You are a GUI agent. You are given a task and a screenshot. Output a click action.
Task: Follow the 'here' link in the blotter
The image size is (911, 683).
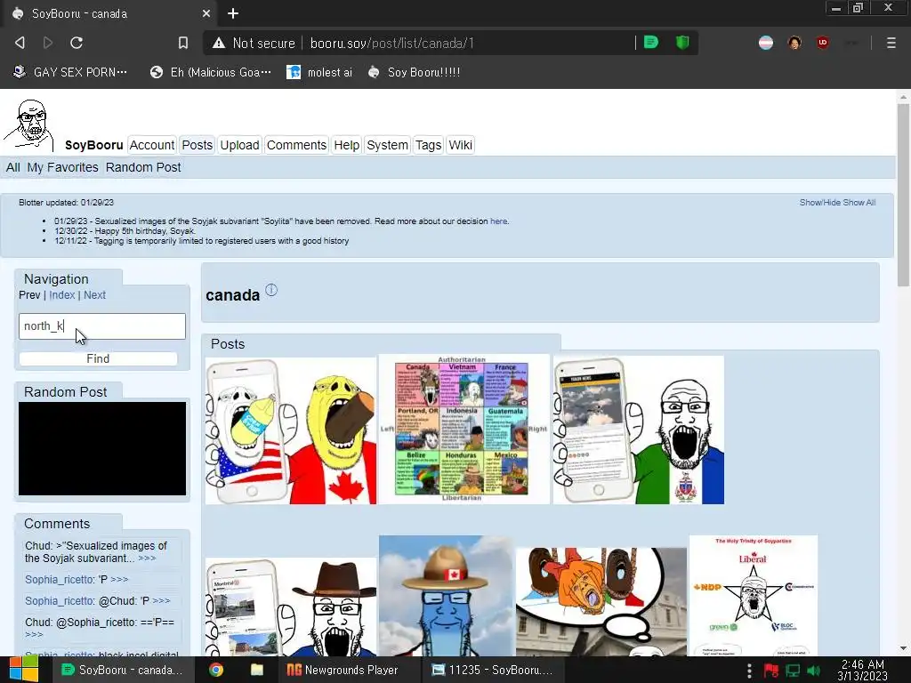click(498, 221)
